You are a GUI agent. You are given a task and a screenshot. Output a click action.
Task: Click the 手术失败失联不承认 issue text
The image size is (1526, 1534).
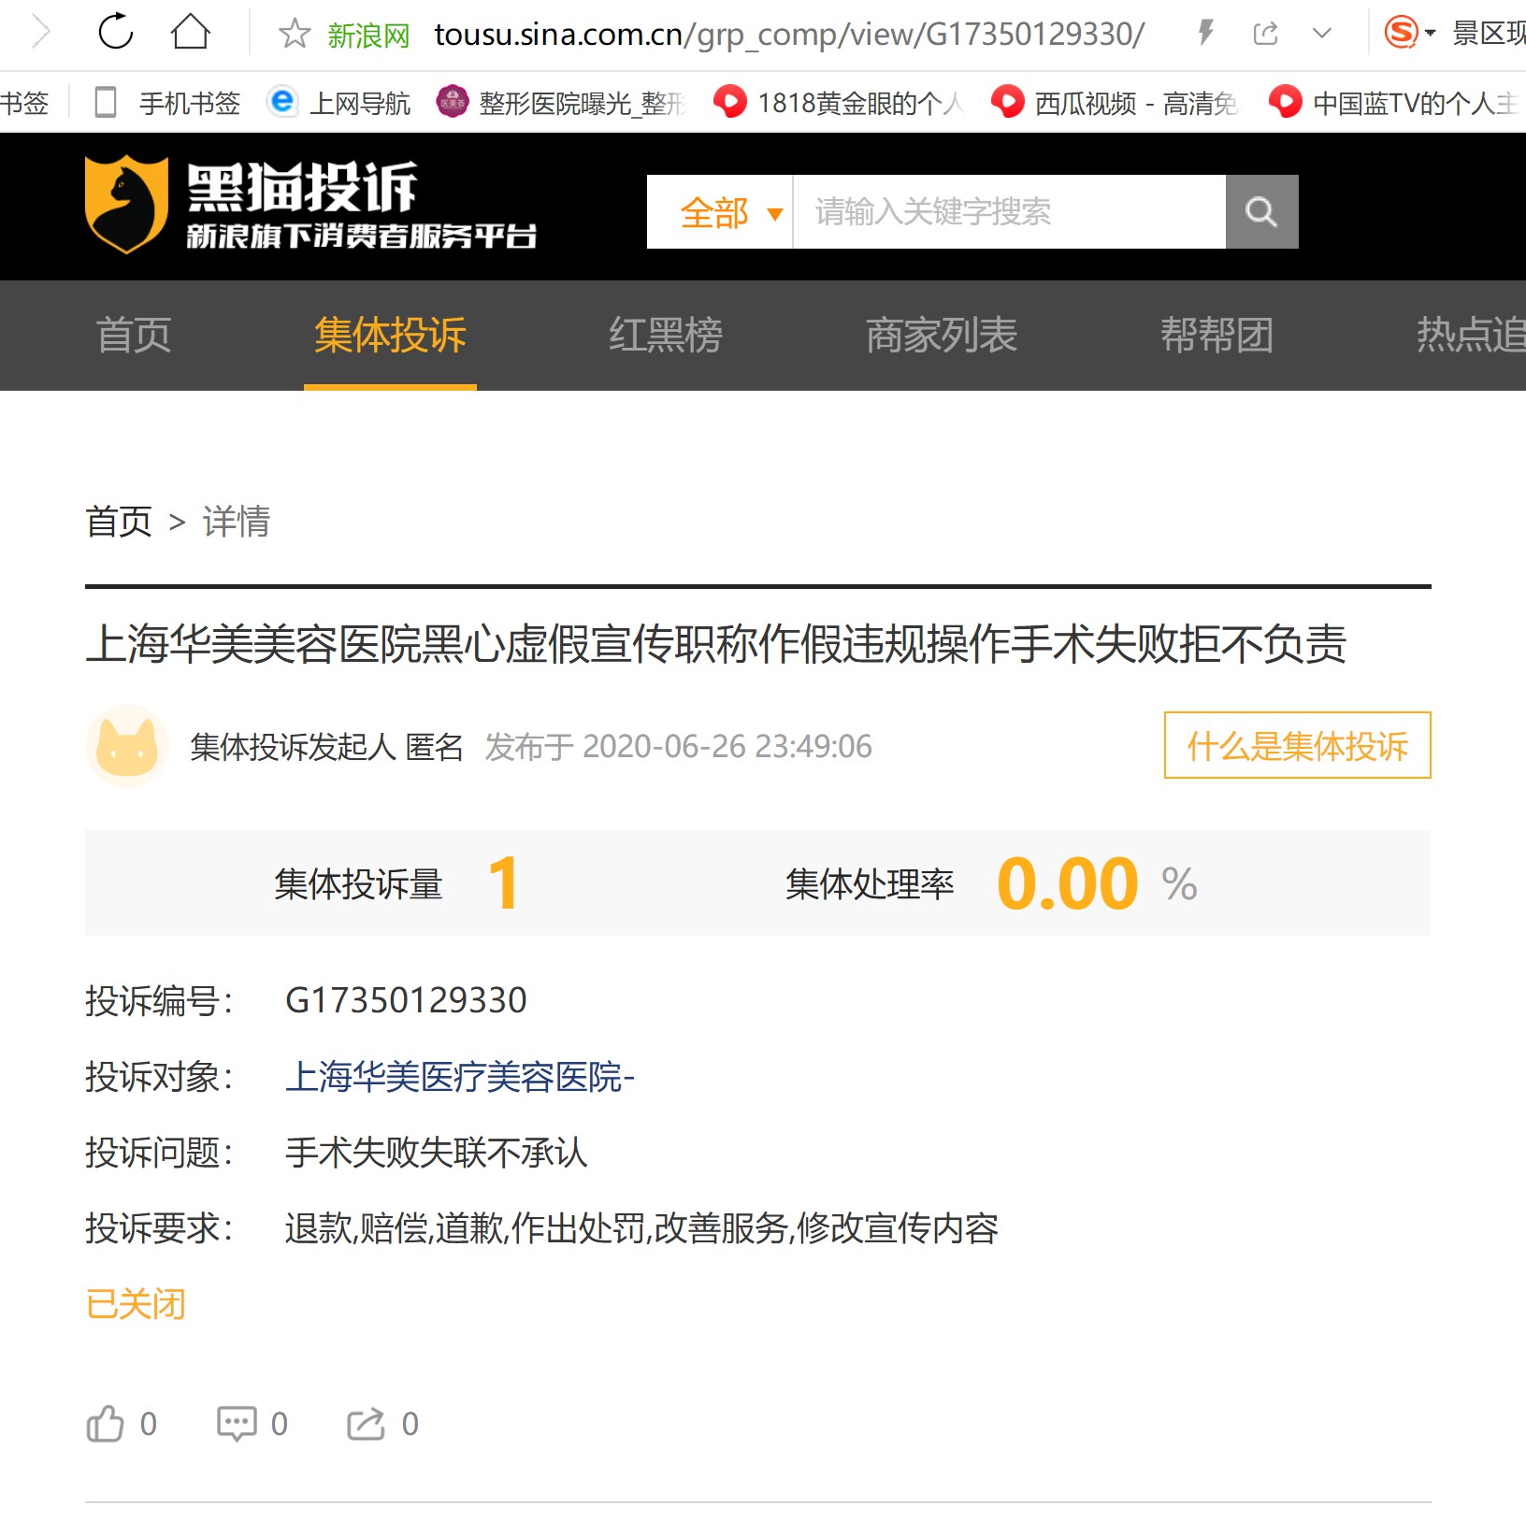coord(437,1153)
